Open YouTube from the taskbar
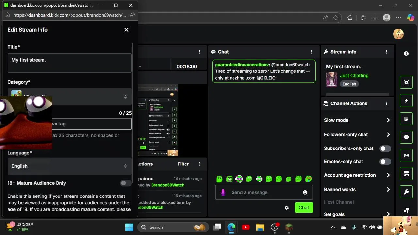The width and height of the screenshot is (418, 235). pos(246,227)
